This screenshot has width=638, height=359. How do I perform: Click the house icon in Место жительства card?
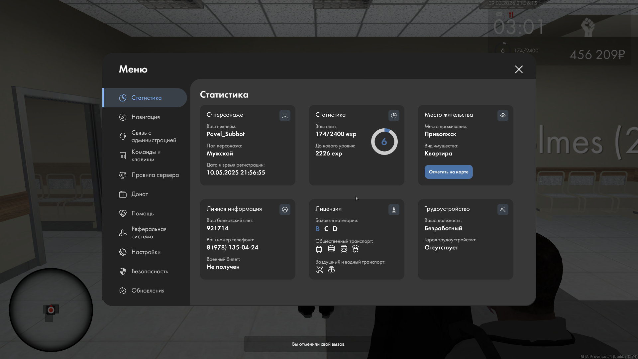click(x=503, y=115)
